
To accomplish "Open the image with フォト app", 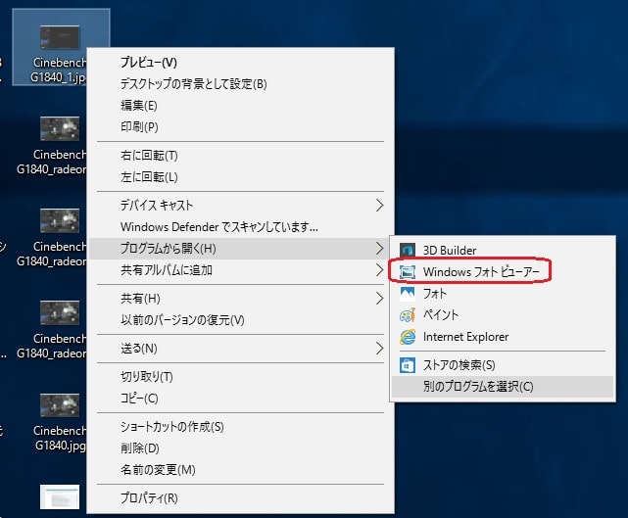I will click(x=503, y=294).
